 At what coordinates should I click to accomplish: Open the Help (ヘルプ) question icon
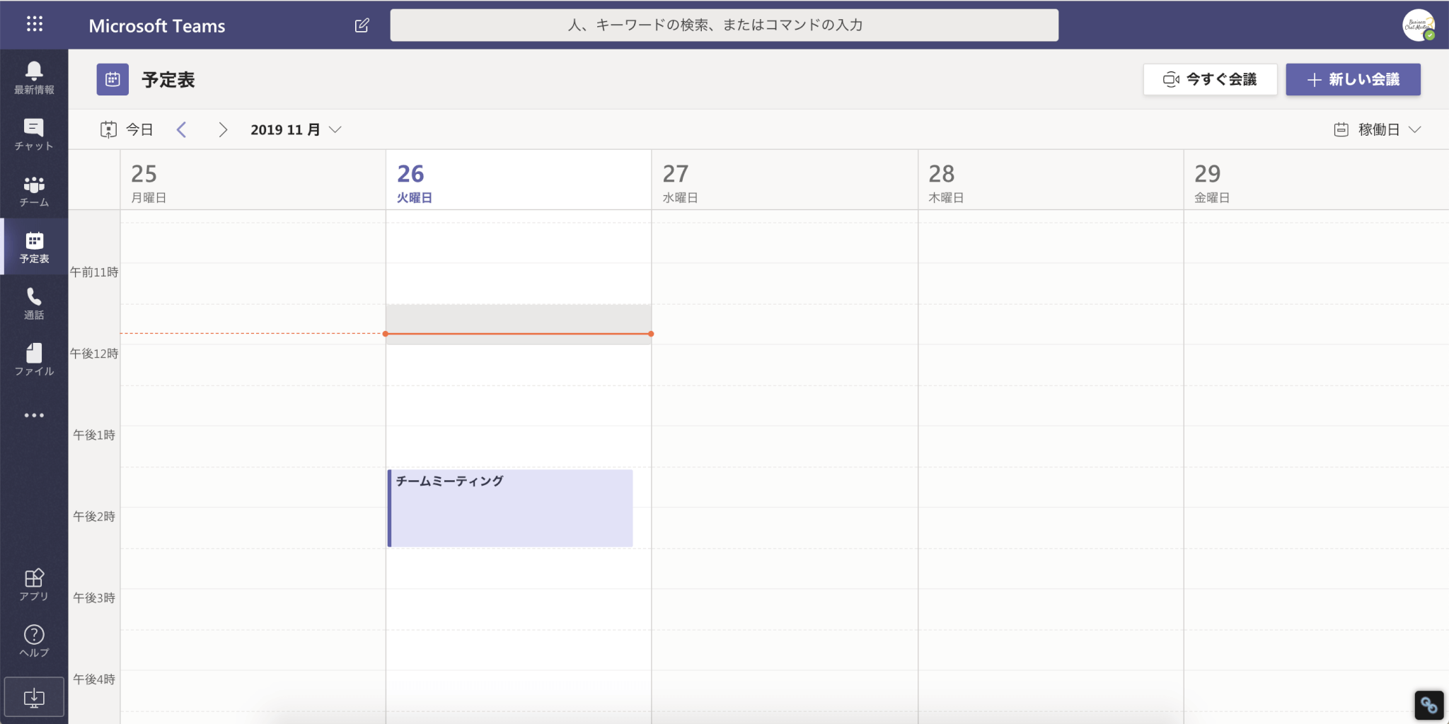(34, 641)
